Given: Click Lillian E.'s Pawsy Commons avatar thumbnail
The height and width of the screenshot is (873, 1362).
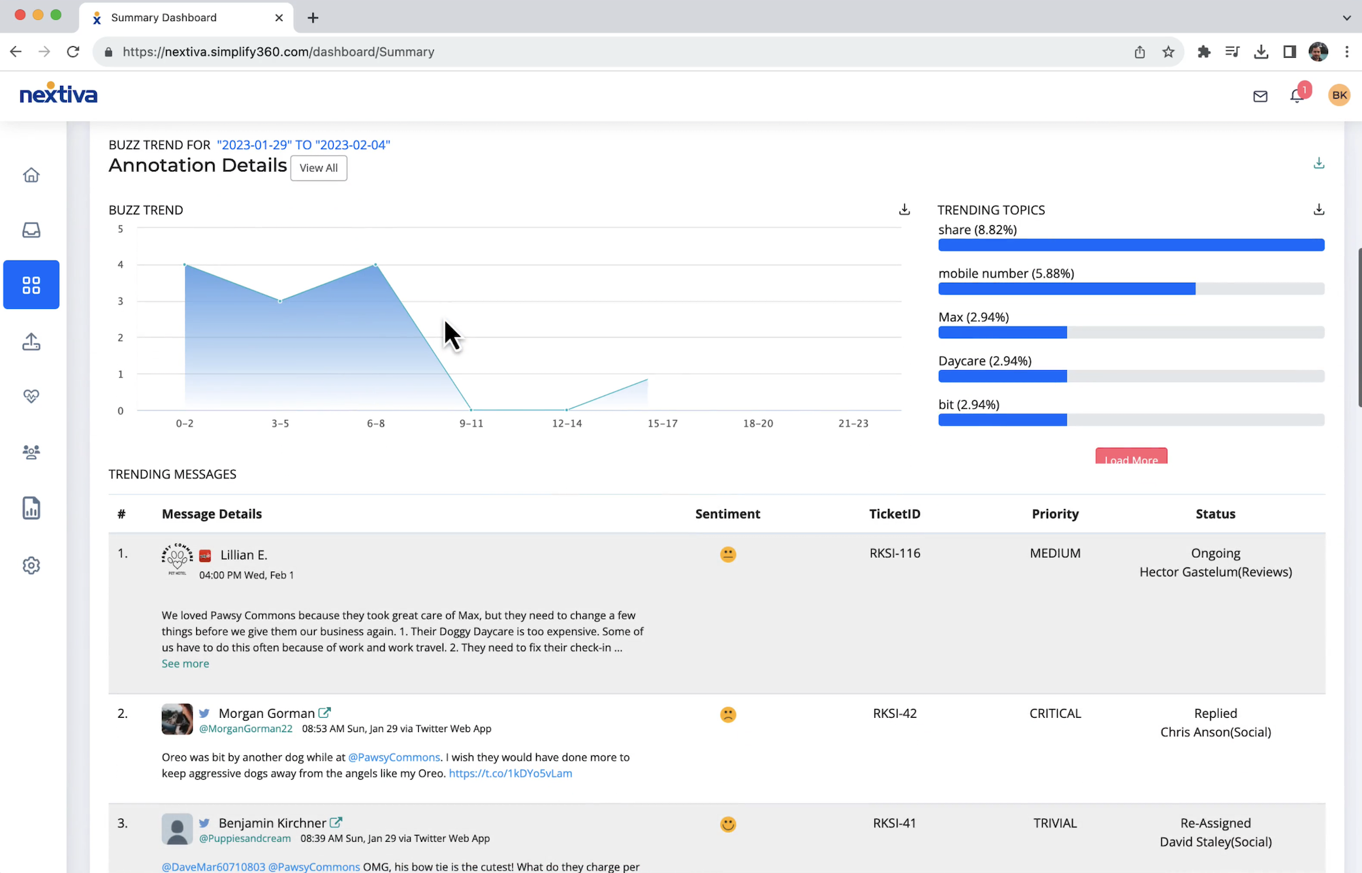Looking at the screenshot, I should (177, 559).
